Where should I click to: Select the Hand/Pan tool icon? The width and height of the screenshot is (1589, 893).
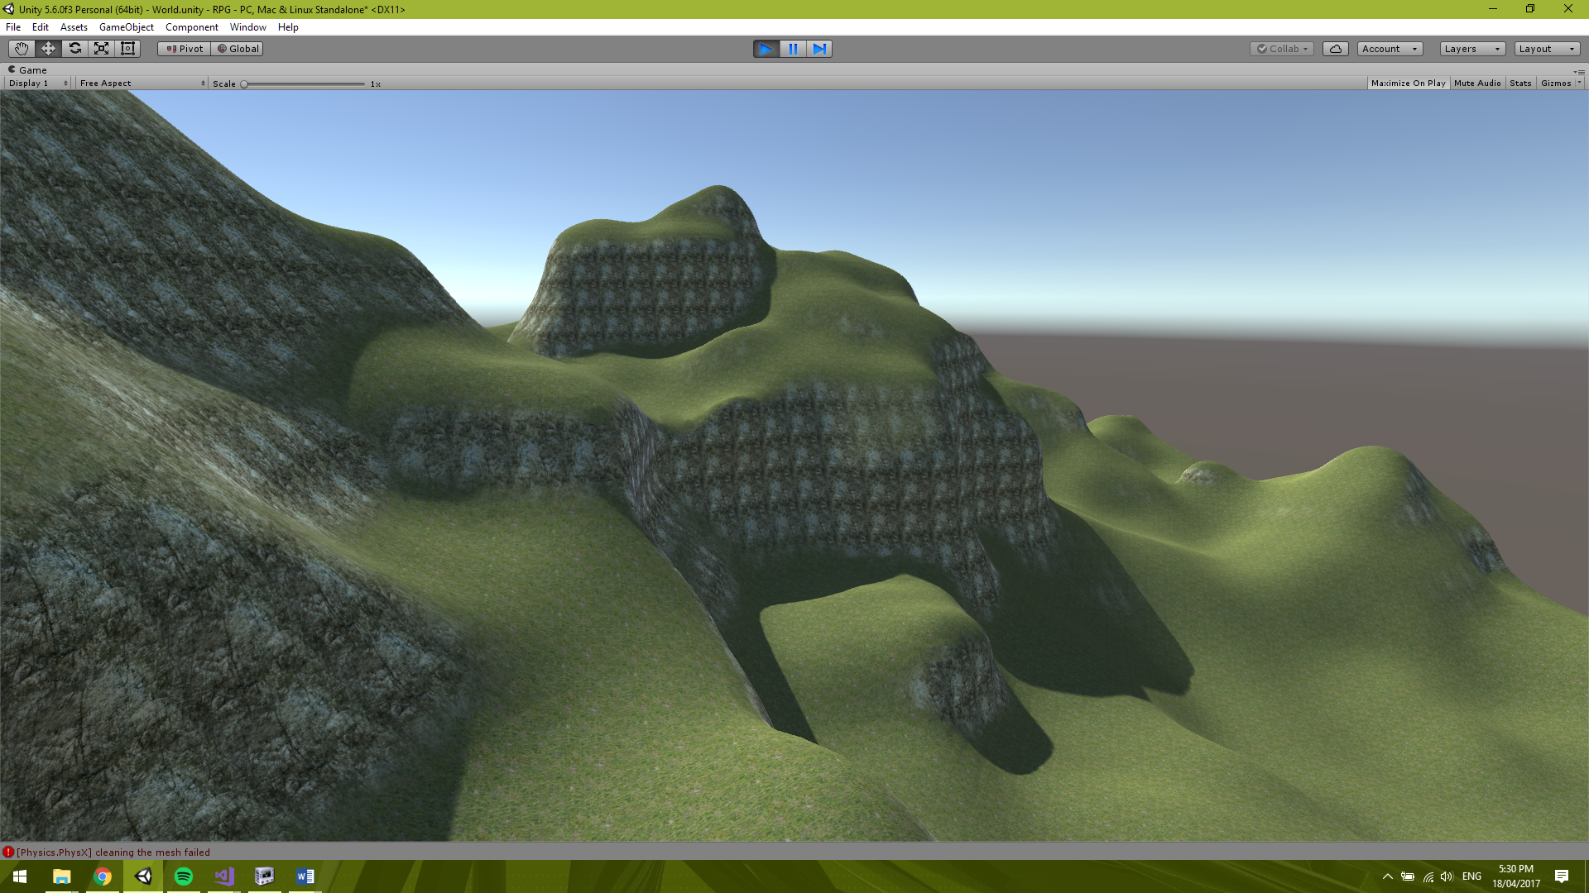click(20, 48)
